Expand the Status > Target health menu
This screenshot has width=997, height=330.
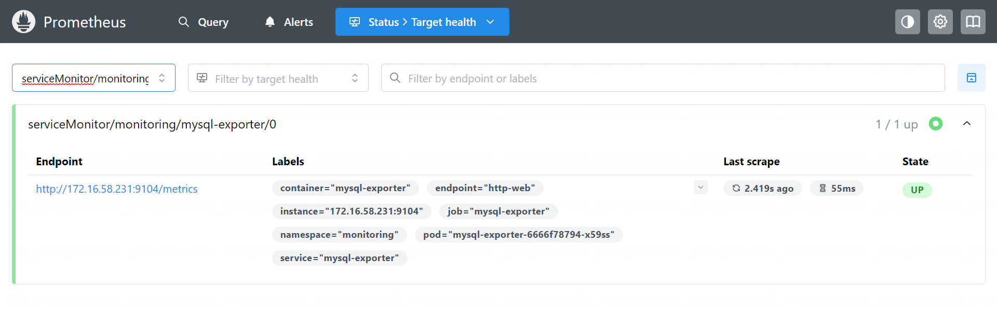[422, 22]
